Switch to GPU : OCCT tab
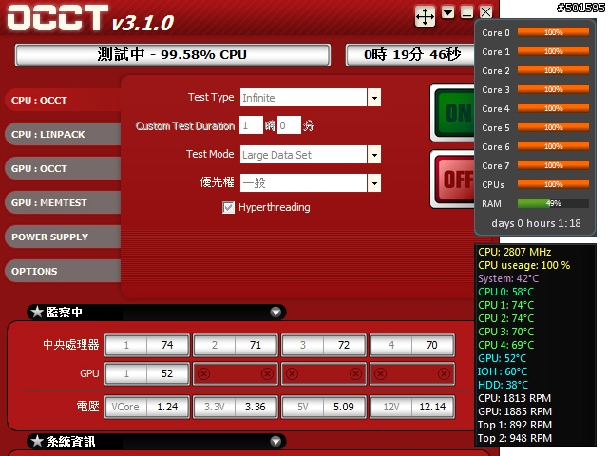This screenshot has width=608, height=456. pyautogui.click(x=63, y=168)
